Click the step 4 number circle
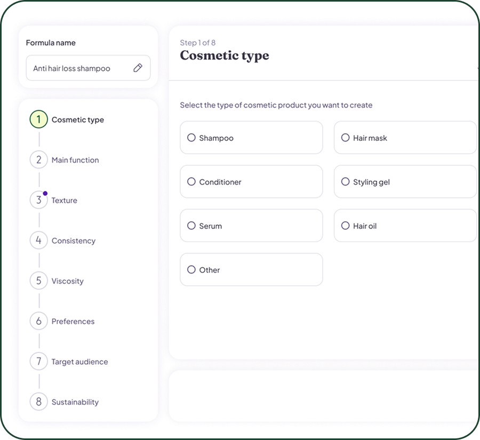The width and height of the screenshot is (480, 440). coord(38,241)
